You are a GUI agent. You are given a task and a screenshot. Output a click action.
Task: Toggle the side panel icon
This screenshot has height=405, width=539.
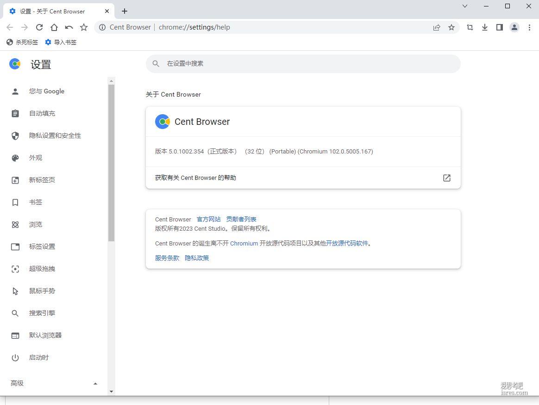[x=500, y=27]
